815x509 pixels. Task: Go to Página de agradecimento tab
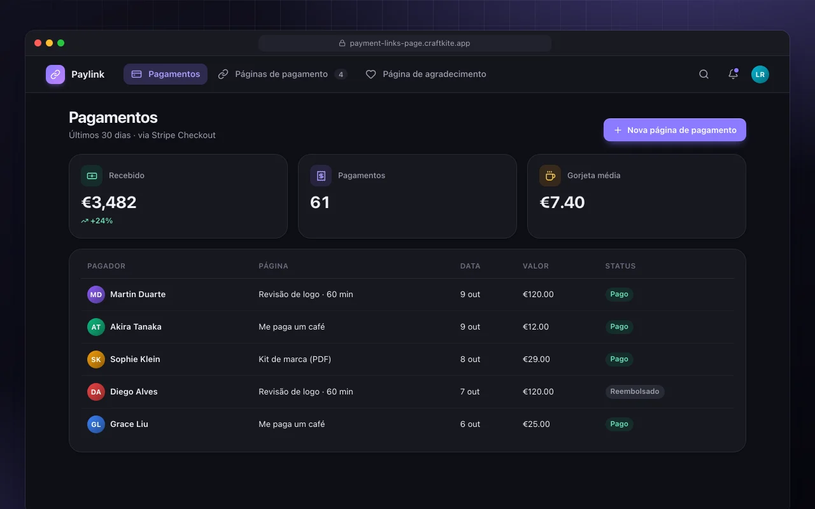point(426,74)
